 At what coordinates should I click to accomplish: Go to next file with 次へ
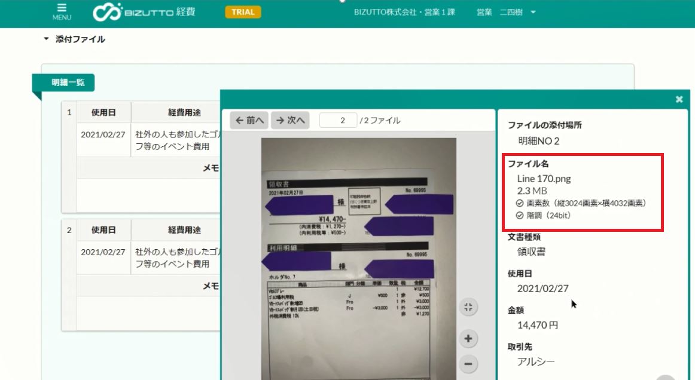click(x=290, y=120)
